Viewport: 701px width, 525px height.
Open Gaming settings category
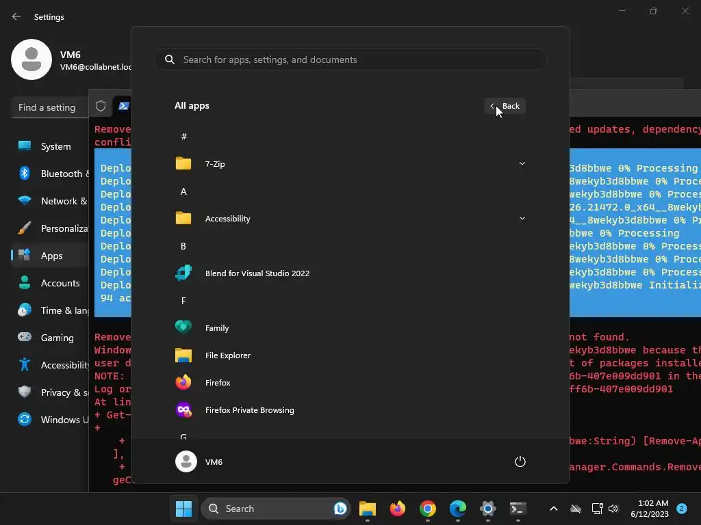50,338
